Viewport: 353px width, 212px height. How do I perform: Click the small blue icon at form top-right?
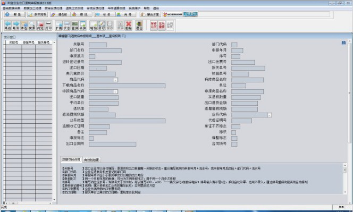click(x=343, y=43)
